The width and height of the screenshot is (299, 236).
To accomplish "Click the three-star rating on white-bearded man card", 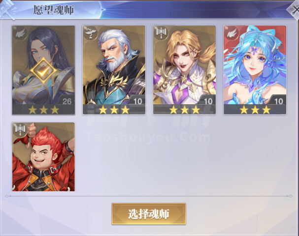I will (114, 110).
